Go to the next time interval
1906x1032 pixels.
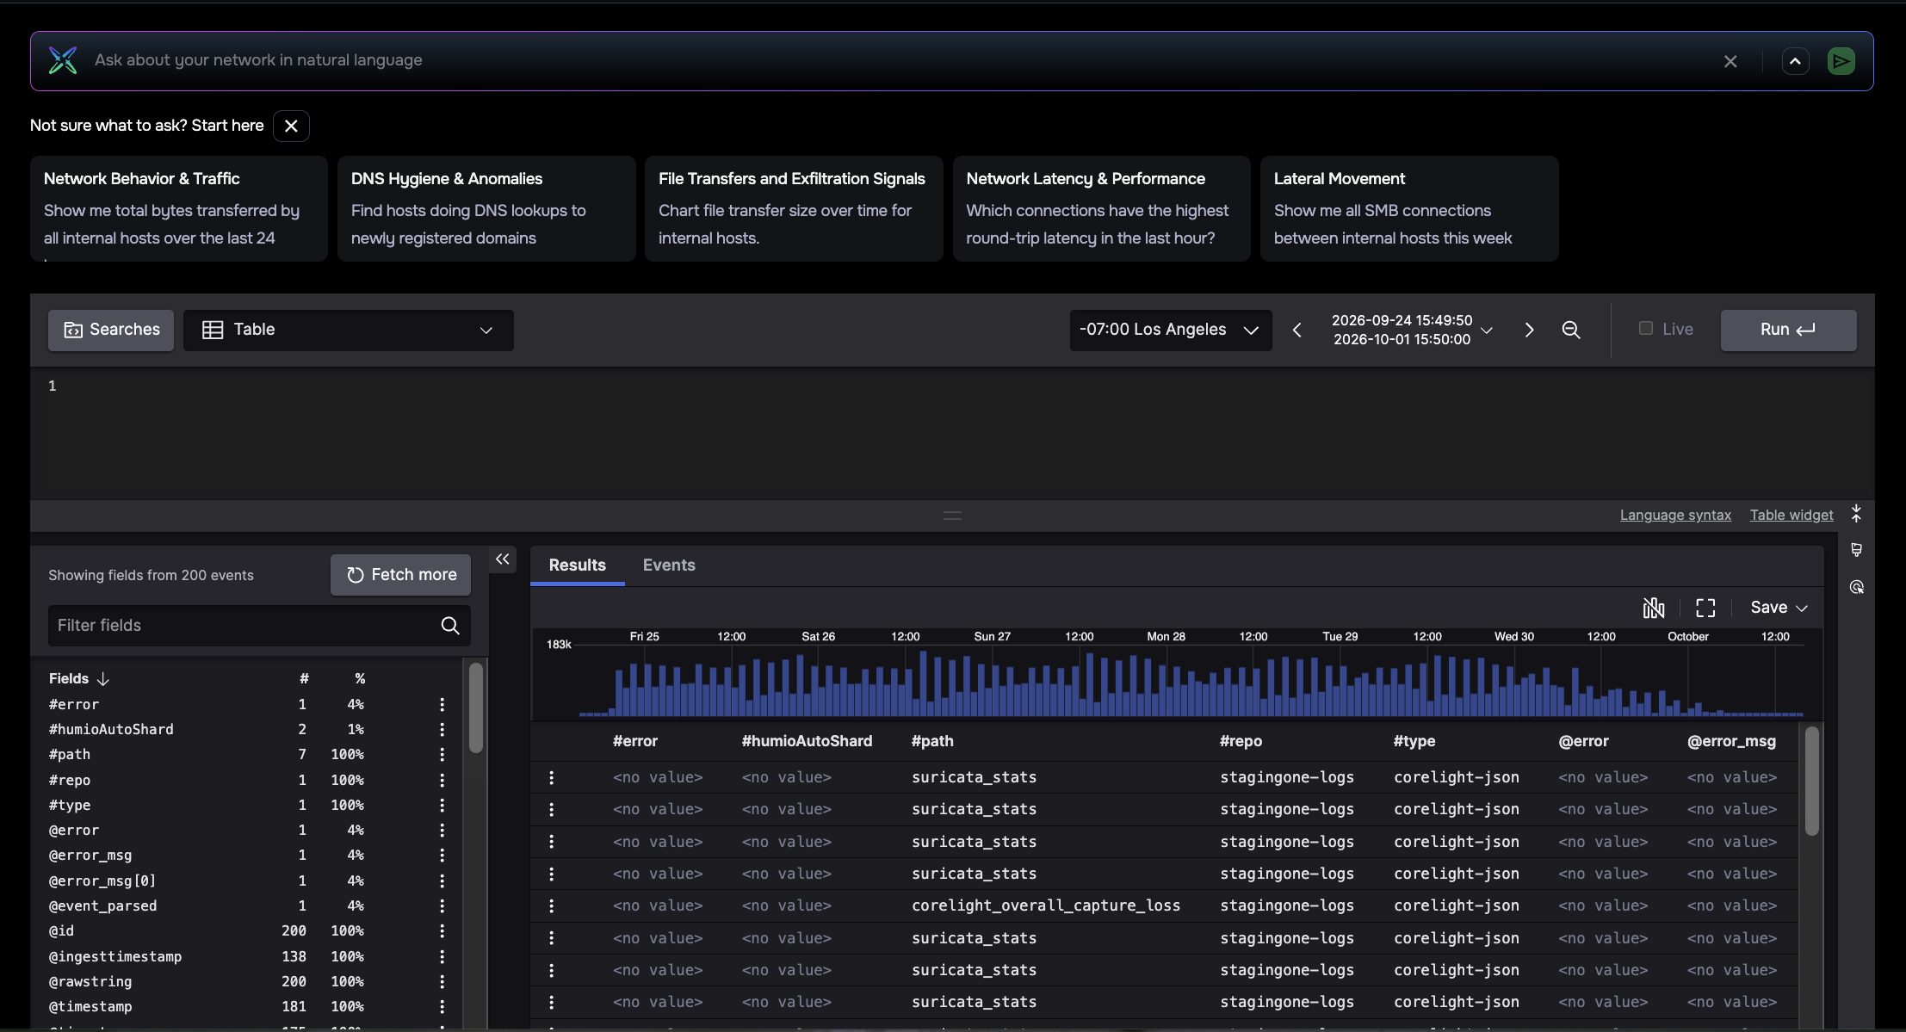click(1529, 331)
